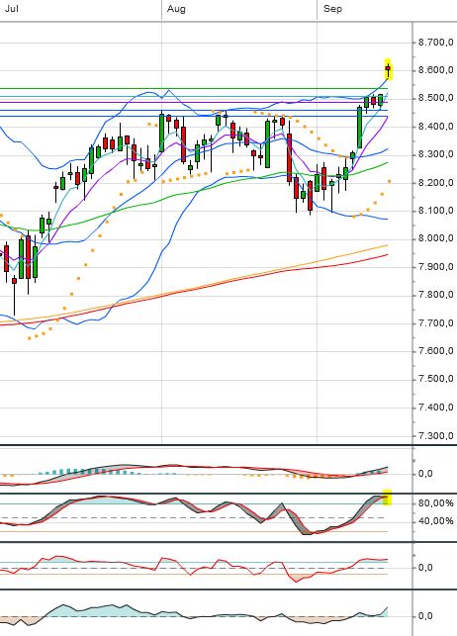Viewport: 457px width, 636px height.
Task: Click the 8.300,0 price axis label
Action: click(435, 154)
